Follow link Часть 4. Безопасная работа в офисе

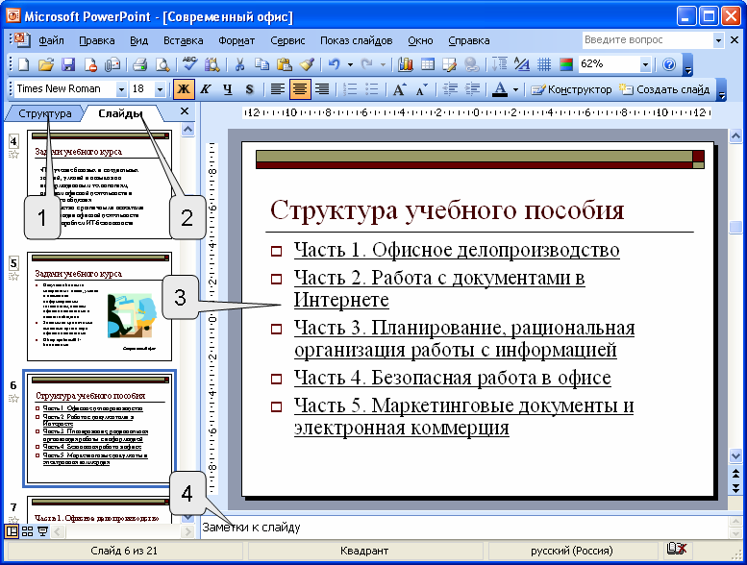point(452,378)
